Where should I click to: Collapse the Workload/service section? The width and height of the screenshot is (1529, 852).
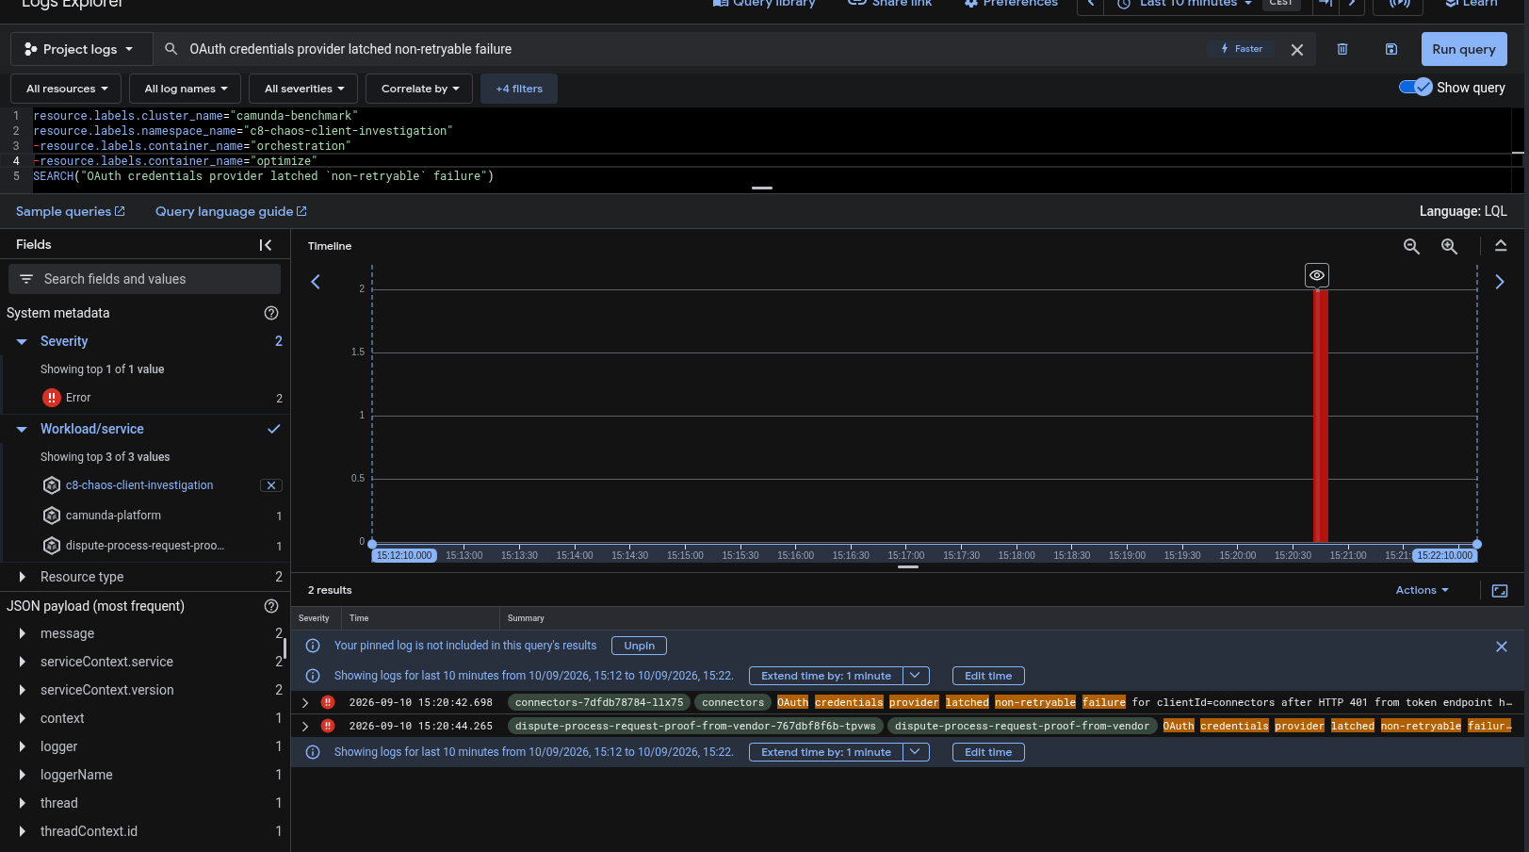(x=22, y=430)
